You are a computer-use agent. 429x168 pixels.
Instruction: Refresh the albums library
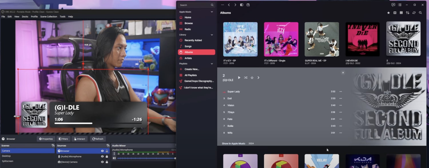(414, 13)
